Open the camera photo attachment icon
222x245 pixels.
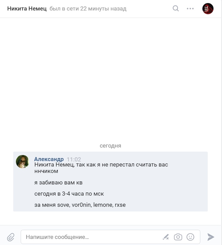178,237
